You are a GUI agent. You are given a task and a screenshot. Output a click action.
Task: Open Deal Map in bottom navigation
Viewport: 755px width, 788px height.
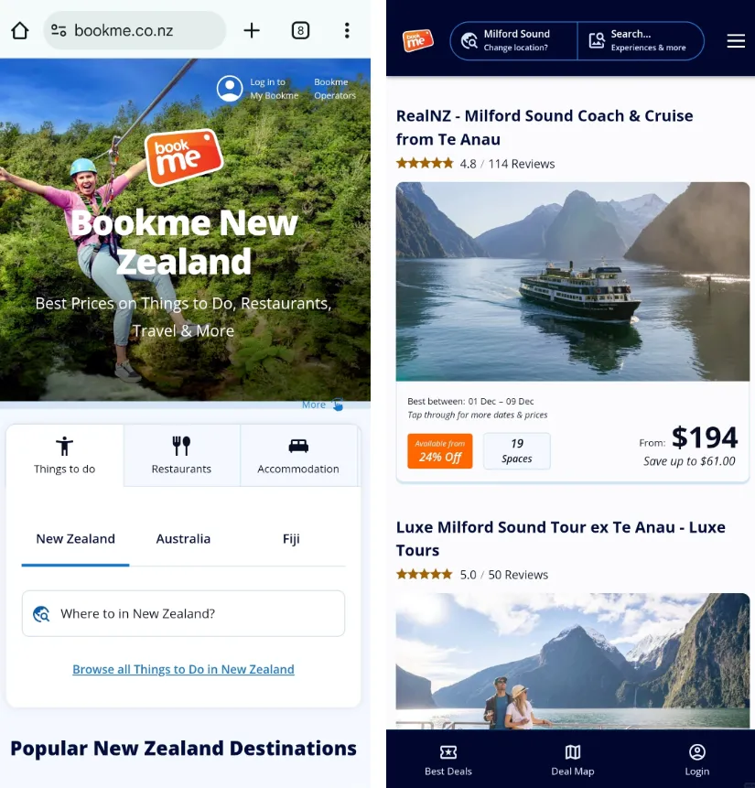click(573, 761)
